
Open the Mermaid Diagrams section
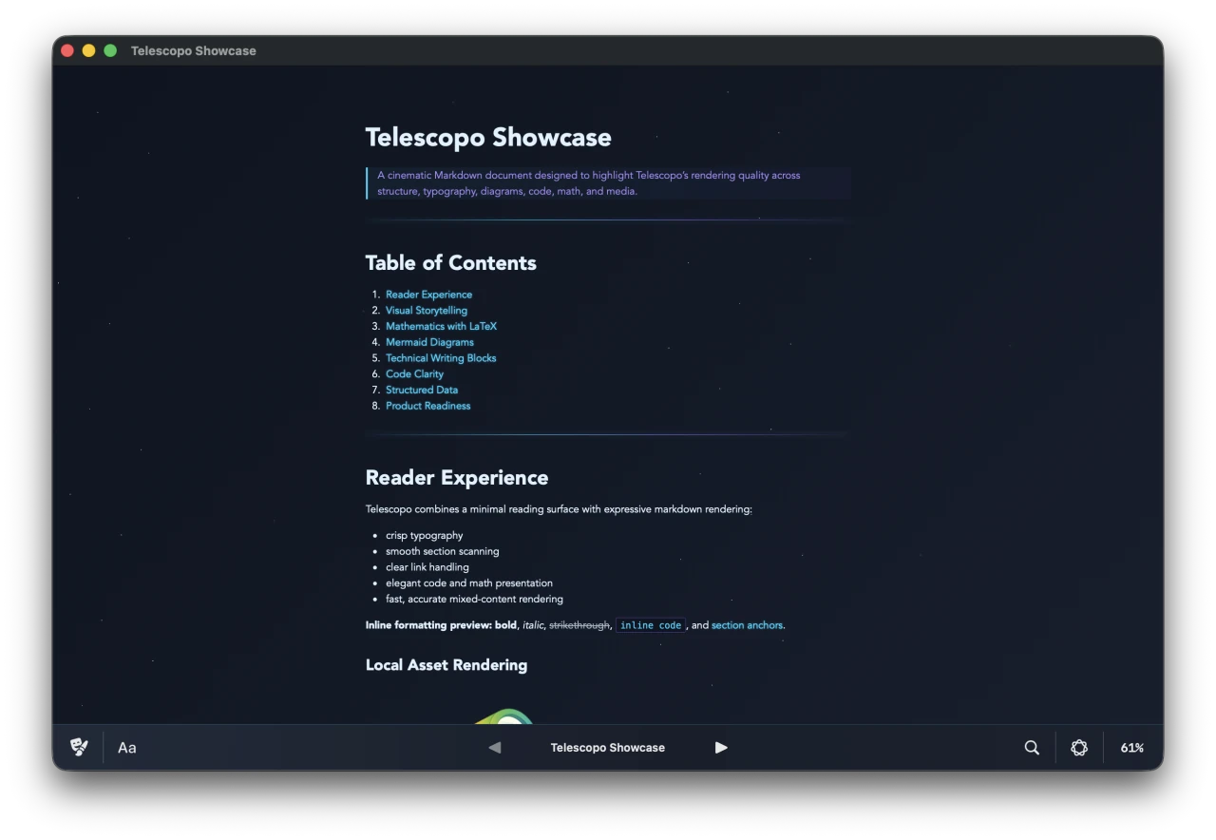coord(429,342)
